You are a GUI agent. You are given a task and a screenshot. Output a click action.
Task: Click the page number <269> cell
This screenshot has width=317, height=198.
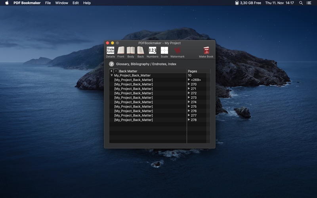click(x=196, y=80)
